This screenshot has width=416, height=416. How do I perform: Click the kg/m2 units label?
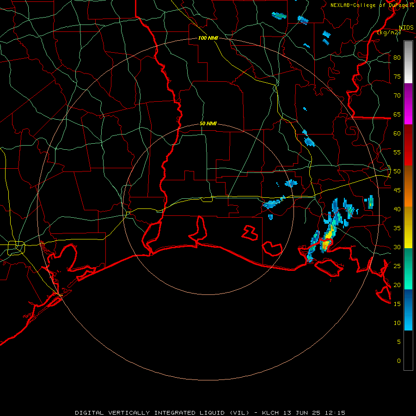[x=389, y=32]
